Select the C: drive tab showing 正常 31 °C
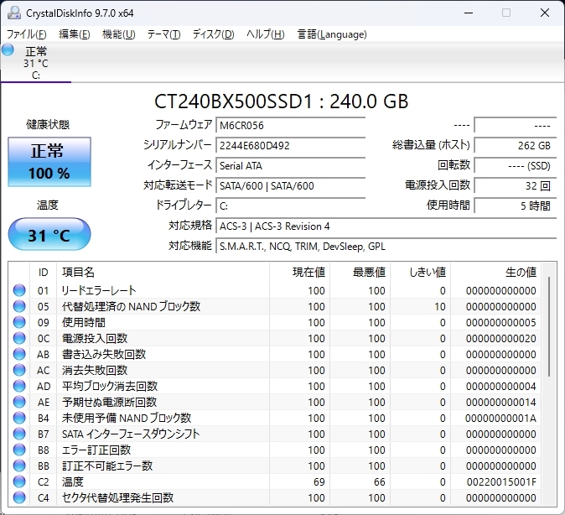This screenshot has height=515, width=565. click(36, 62)
